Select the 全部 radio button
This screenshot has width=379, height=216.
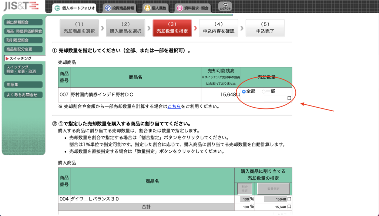click(x=244, y=91)
